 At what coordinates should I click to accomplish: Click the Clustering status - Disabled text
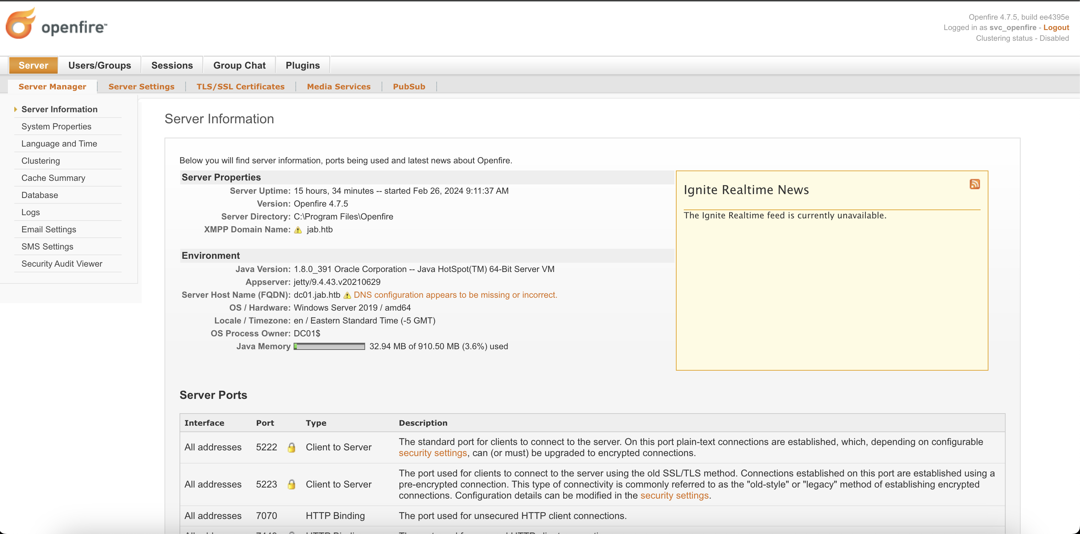pos(1022,38)
